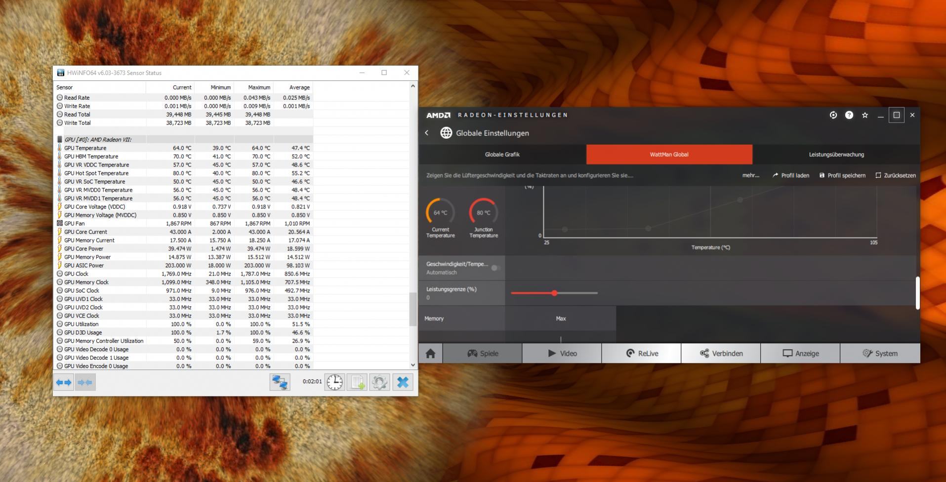This screenshot has width=946, height=482.
Task: Start logging with the document-plus icon
Action: [x=357, y=382]
